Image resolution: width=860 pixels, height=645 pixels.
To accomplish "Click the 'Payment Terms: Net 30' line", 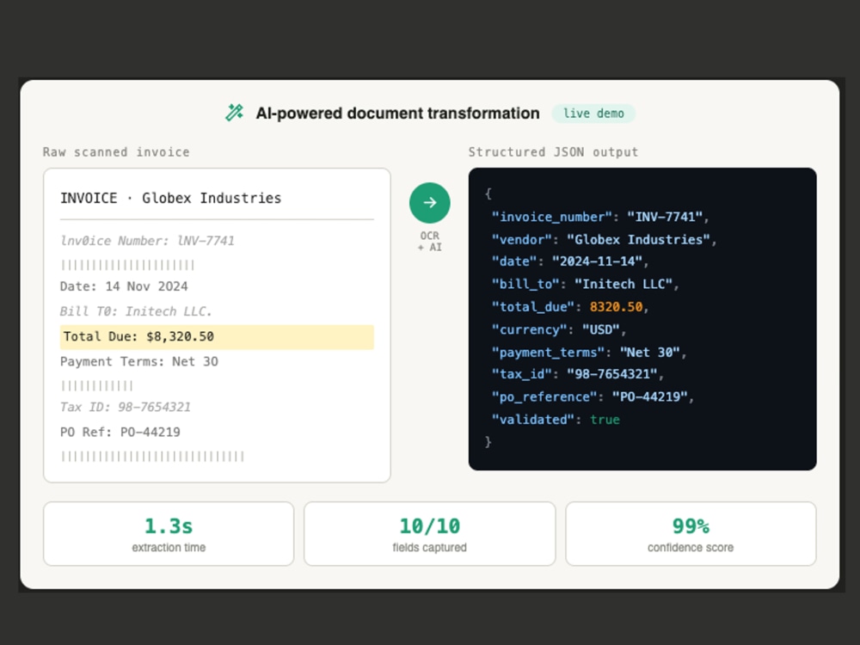I will [139, 361].
